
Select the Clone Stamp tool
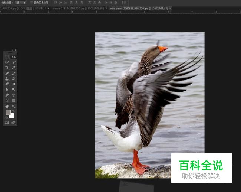7,79
